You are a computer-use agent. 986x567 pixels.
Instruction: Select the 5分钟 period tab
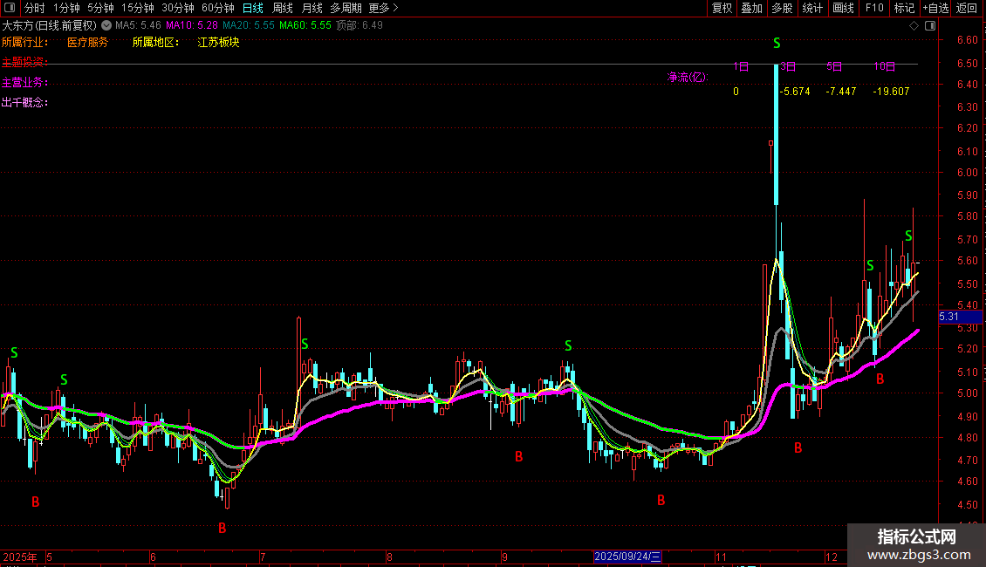(100, 8)
